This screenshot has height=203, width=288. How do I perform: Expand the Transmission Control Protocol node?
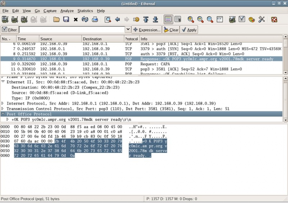point(3,109)
